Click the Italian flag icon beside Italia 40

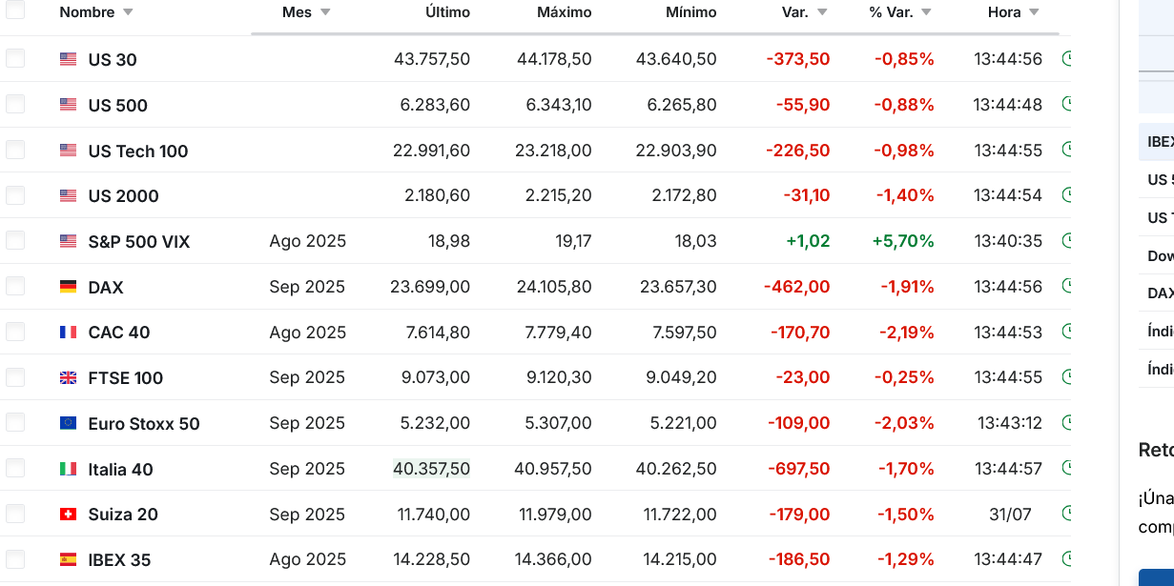[68, 469]
